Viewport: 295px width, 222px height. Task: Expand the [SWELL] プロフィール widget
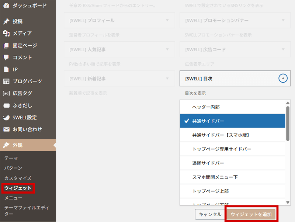coord(167,20)
